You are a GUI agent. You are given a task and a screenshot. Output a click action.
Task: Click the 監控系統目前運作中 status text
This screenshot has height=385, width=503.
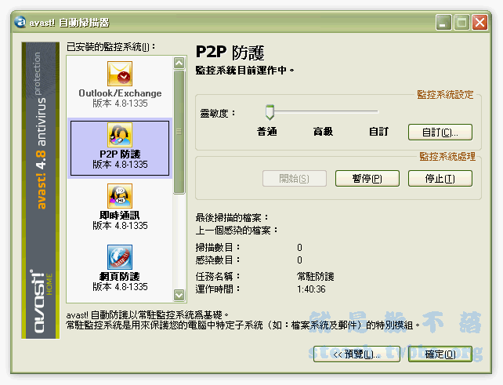point(244,70)
